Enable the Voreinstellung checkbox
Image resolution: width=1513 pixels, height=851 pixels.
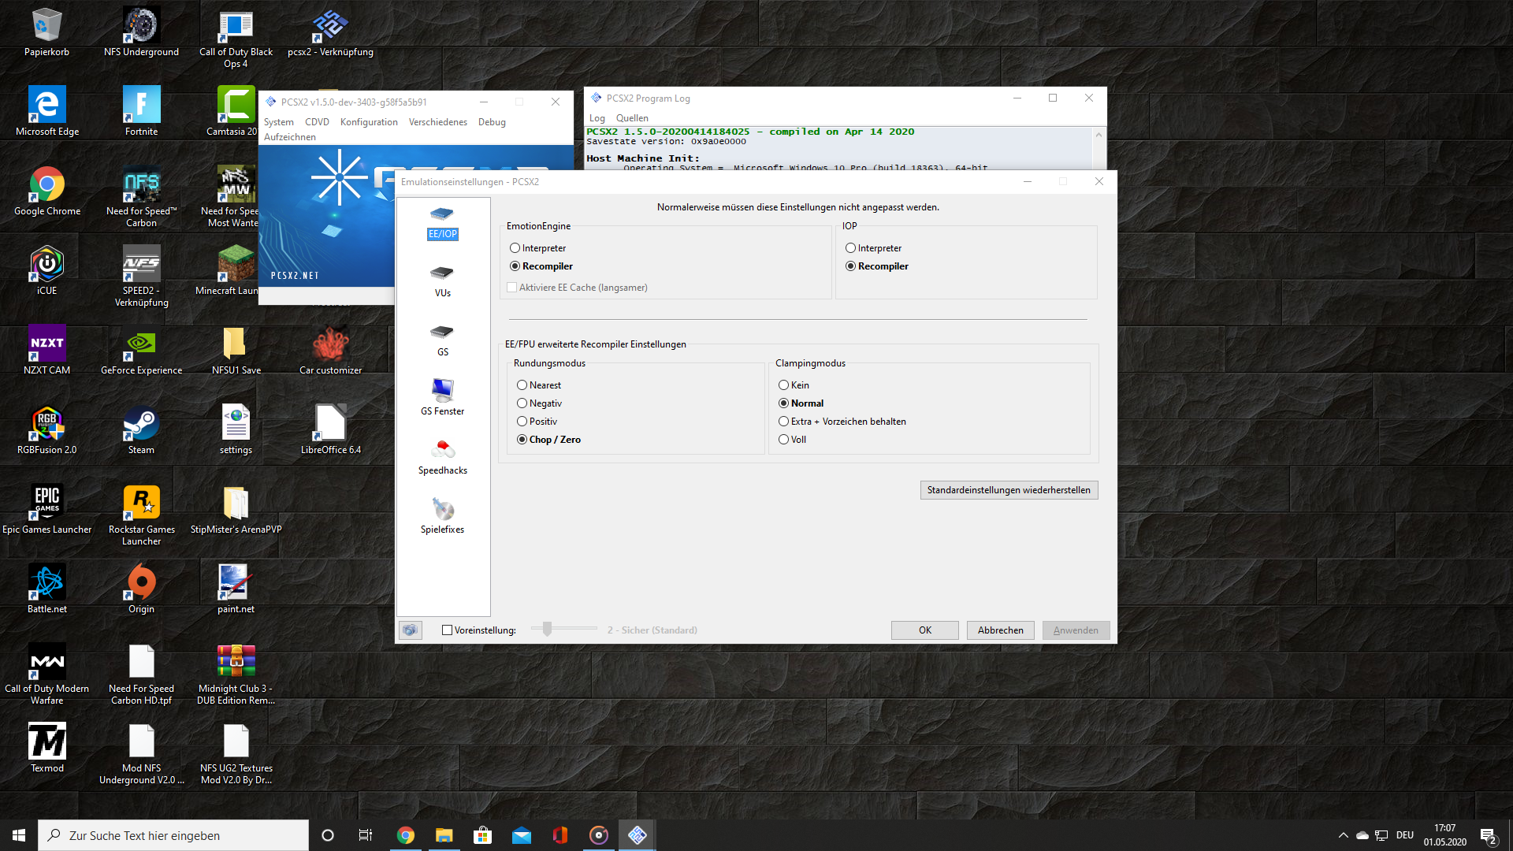[x=448, y=630]
